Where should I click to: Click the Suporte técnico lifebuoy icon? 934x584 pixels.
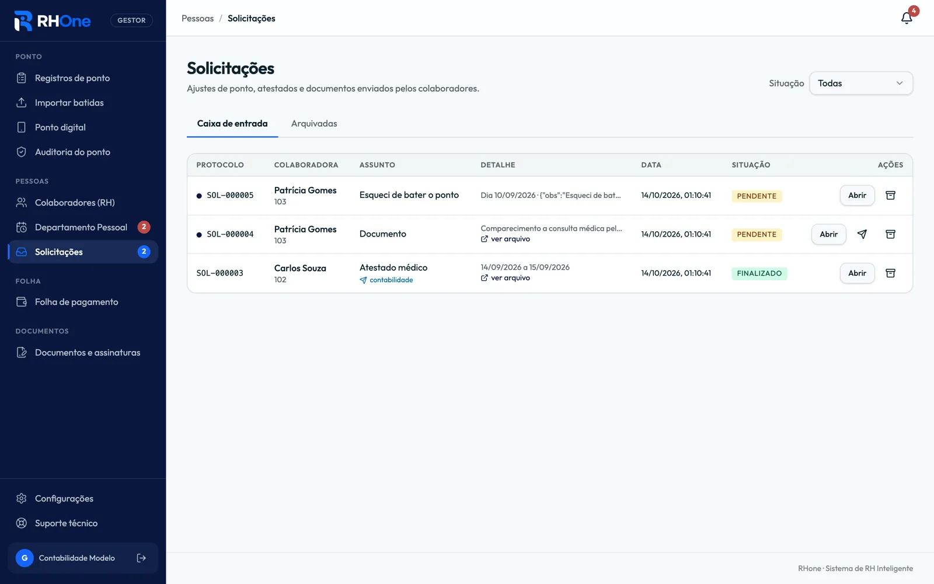pos(22,523)
